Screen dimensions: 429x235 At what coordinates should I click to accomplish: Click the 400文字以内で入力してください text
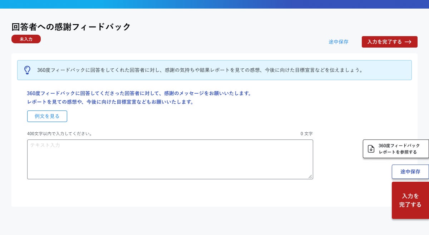(x=60, y=134)
